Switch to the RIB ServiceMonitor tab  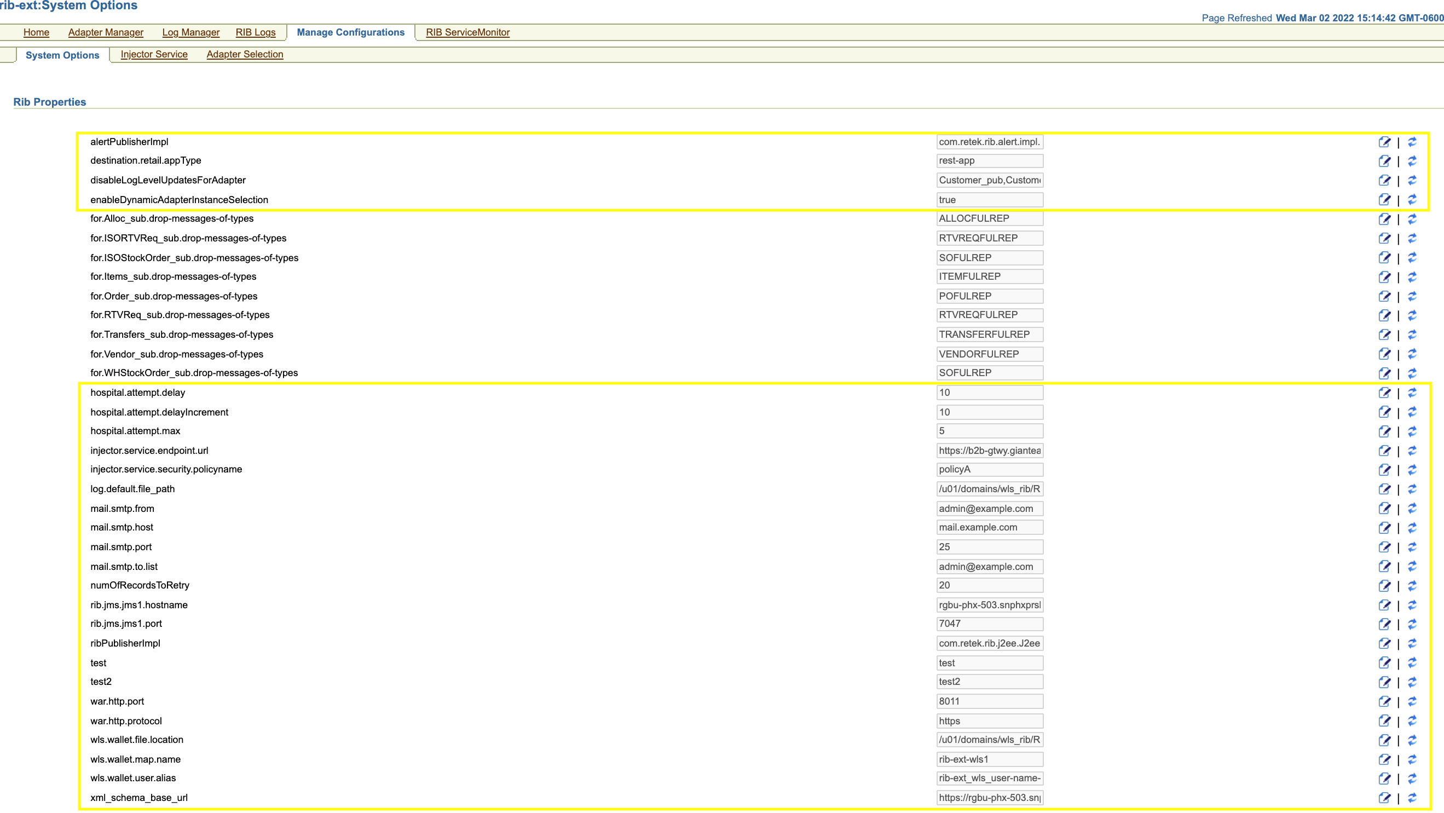467,32
